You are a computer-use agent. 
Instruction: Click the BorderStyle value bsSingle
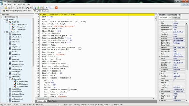(x=179, y=43)
